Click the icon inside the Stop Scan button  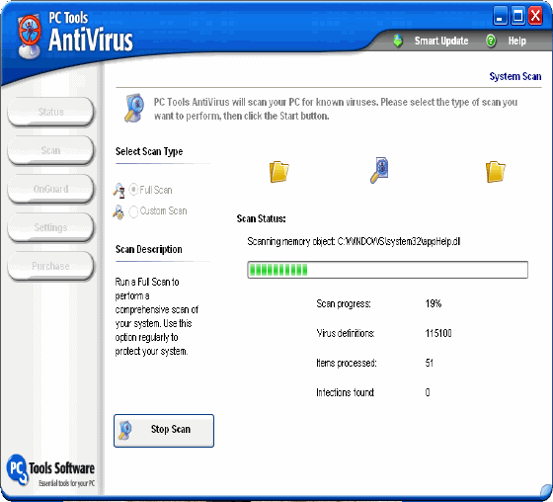click(125, 430)
